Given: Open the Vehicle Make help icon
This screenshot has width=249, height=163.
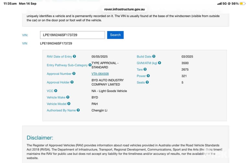Looking at the screenshot, I should click(x=68, y=97).
